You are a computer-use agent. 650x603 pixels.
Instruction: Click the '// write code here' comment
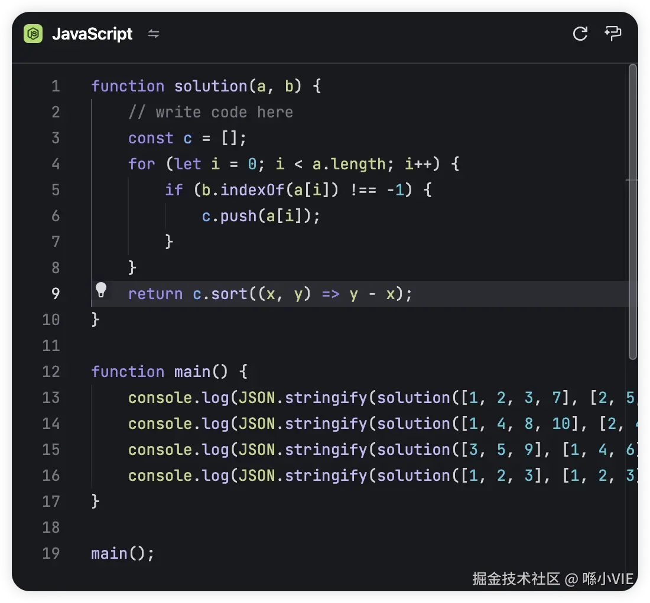[x=210, y=112]
